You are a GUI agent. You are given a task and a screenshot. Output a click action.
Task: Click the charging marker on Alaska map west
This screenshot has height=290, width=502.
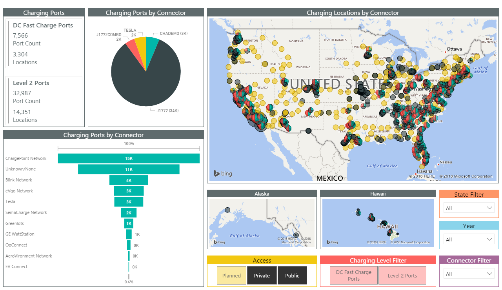point(227,210)
